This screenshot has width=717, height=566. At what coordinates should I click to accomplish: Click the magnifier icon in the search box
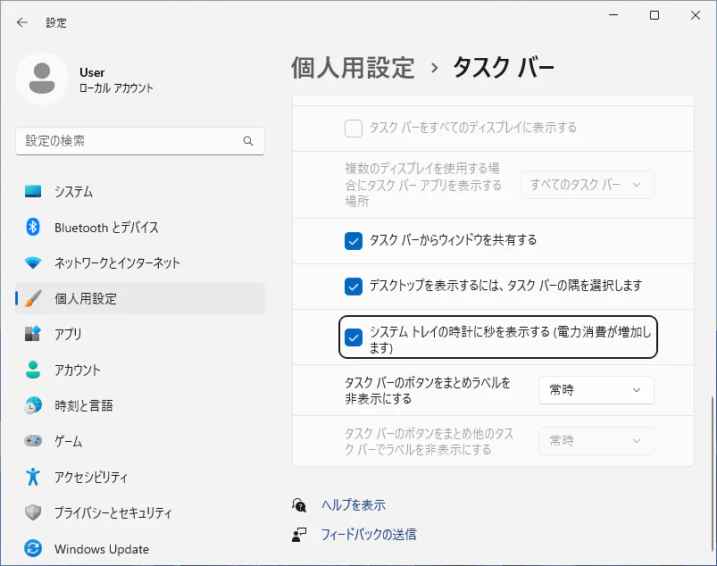point(248,141)
